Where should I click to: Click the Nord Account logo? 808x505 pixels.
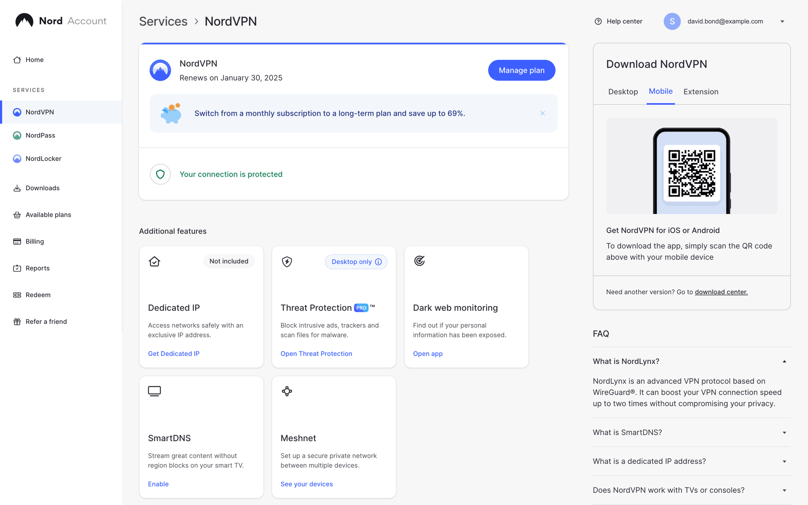tap(61, 21)
